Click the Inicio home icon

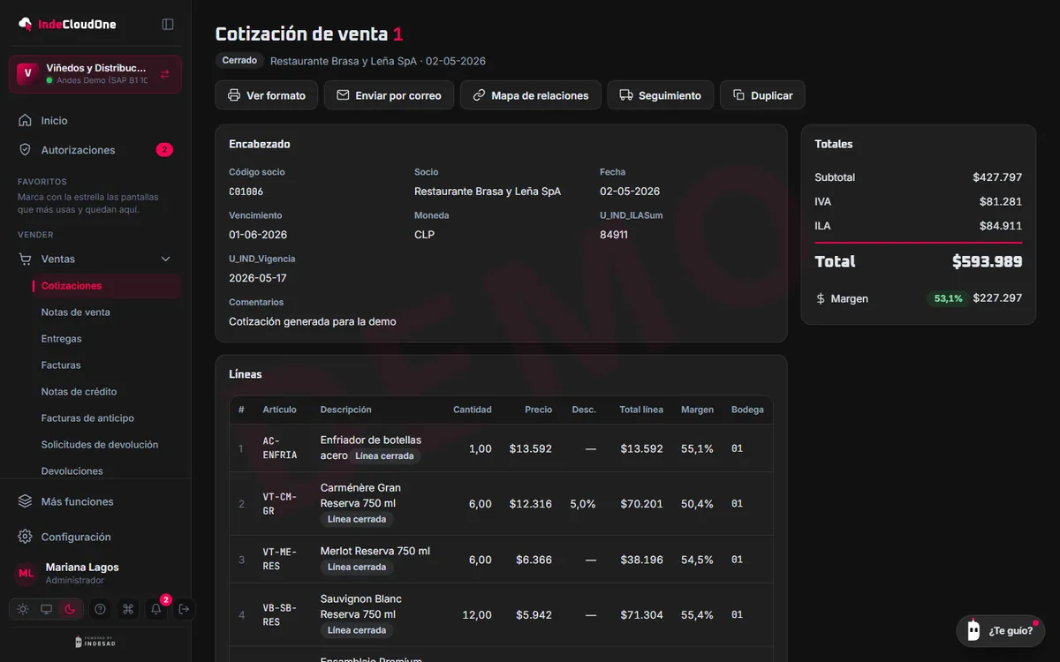coord(26,121)
